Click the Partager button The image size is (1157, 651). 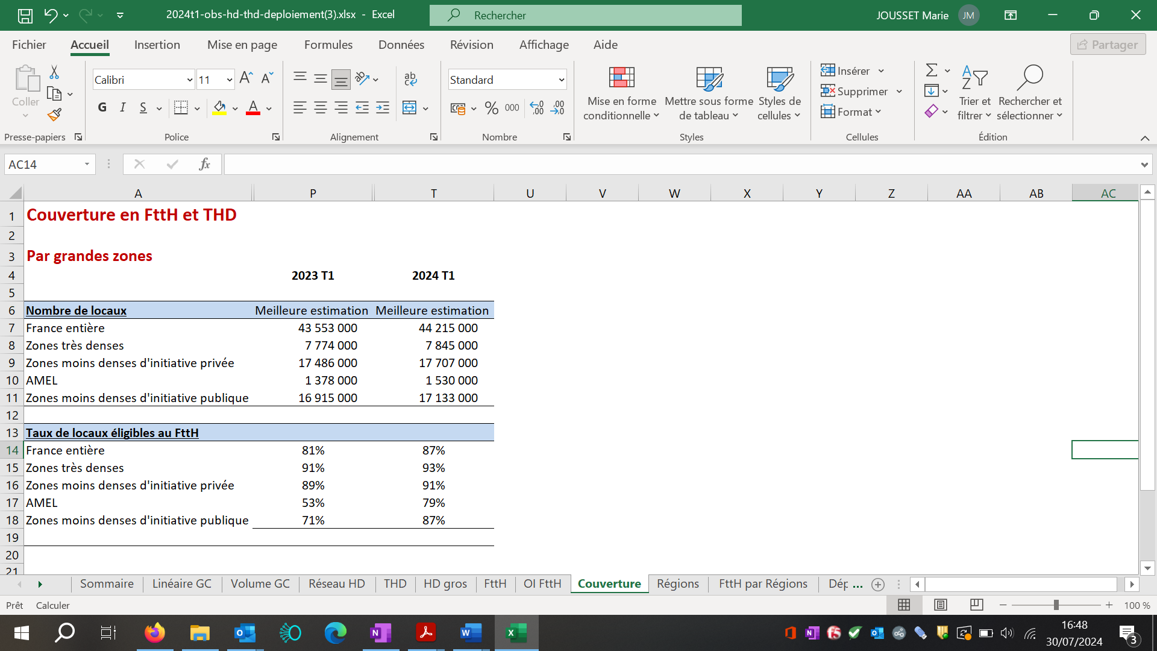(x=1108, y=45)
